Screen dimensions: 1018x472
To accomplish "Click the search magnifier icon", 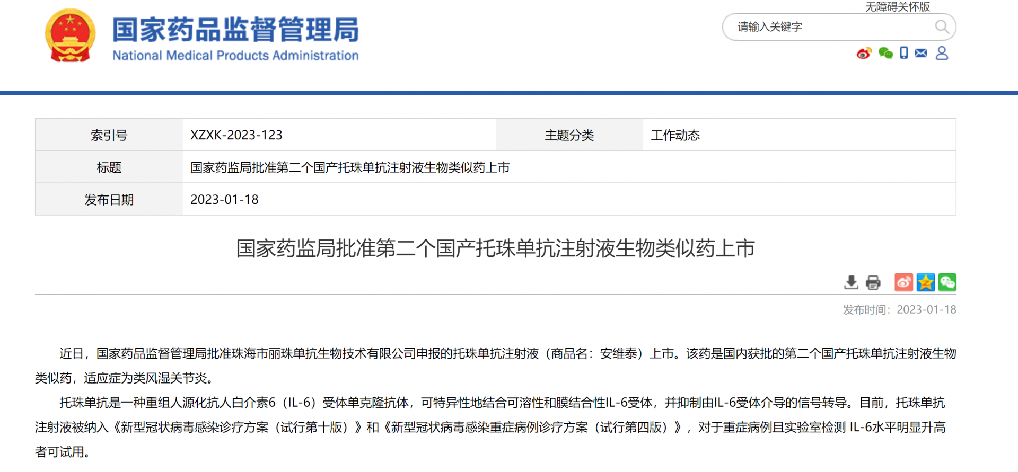I will point(942,26).
